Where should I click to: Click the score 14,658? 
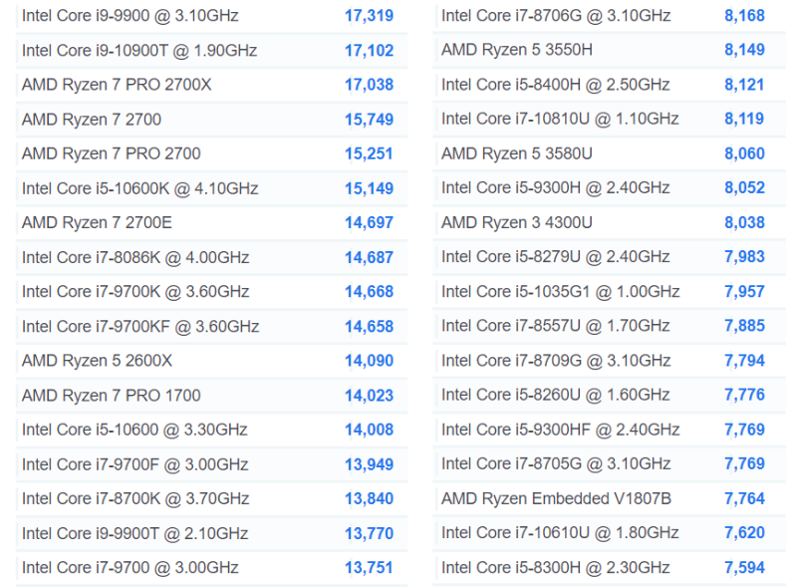pyautogui.click(x=369, y=327)
